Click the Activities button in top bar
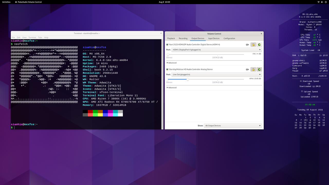The height and width of the screenshot is (185, 329). click(x=6, y=2)
